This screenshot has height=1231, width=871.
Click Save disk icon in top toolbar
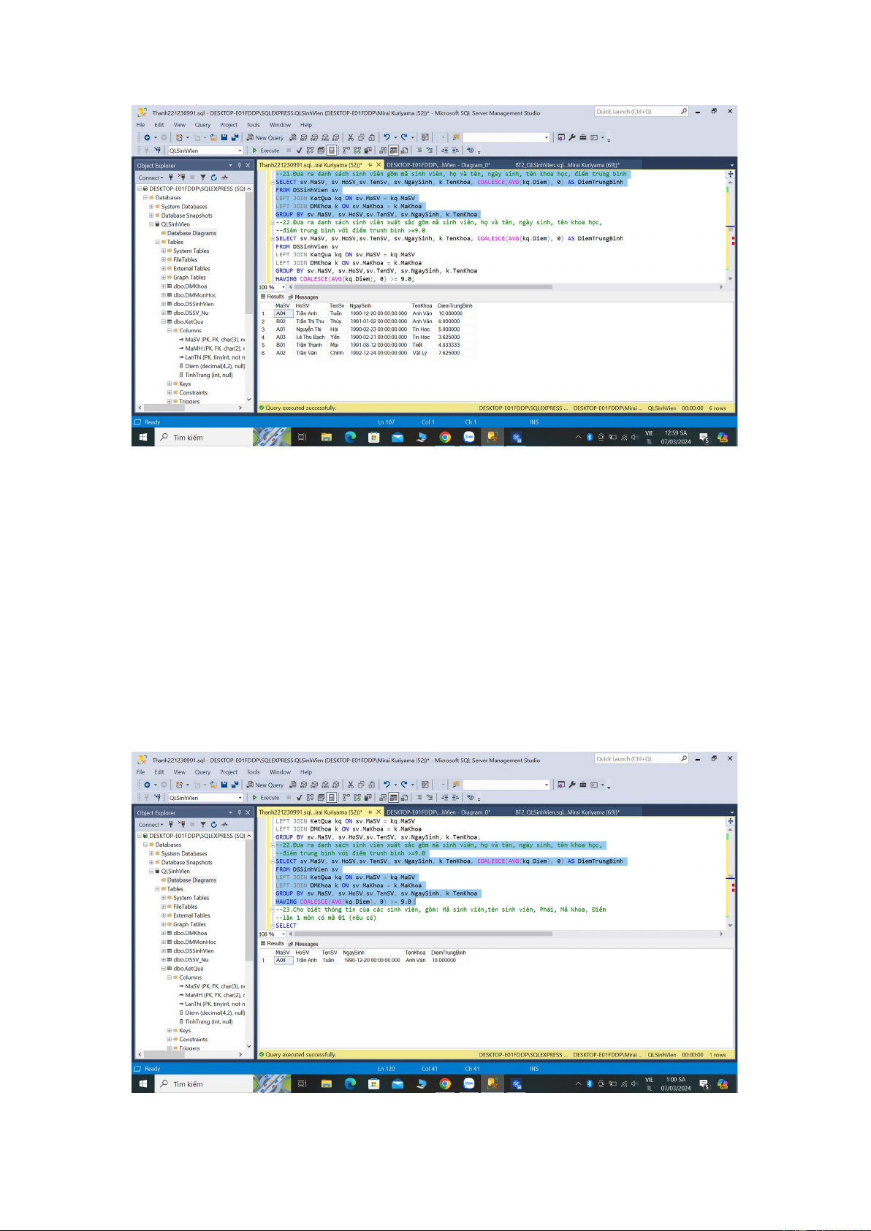pyautogui.click(x=224, y=137)
